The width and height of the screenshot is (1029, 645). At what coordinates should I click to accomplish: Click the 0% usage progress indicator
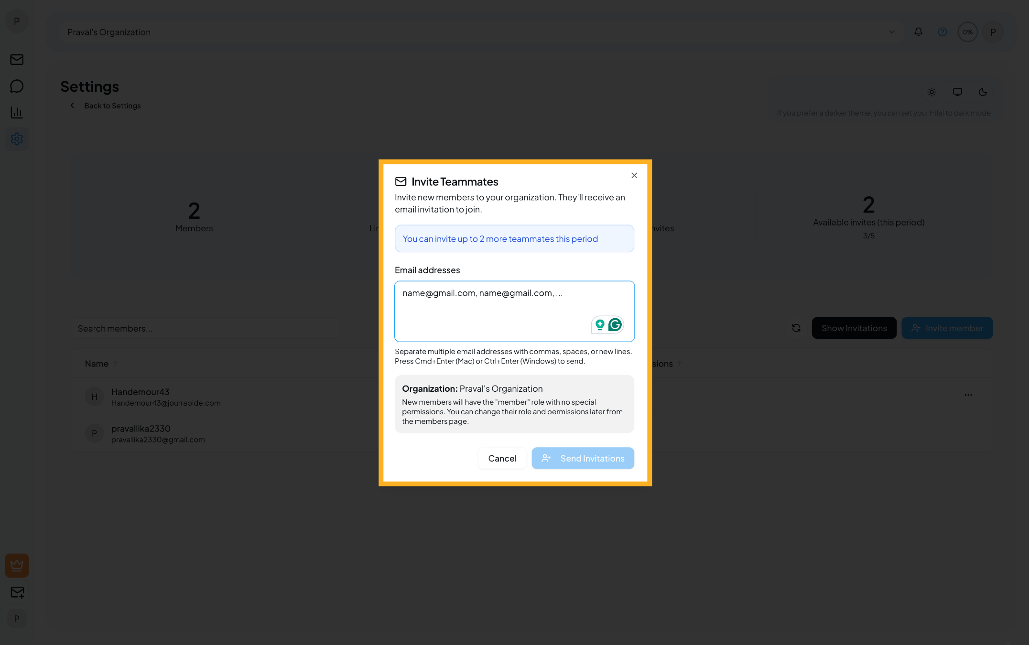(x=967, y=32)
